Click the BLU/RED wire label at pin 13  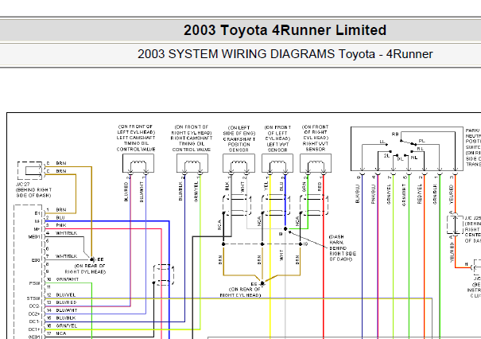point(66,302)
